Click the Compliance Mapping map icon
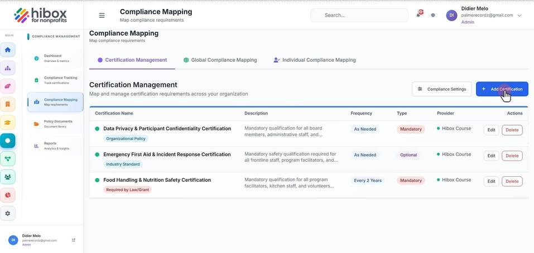 pos(36,102)
